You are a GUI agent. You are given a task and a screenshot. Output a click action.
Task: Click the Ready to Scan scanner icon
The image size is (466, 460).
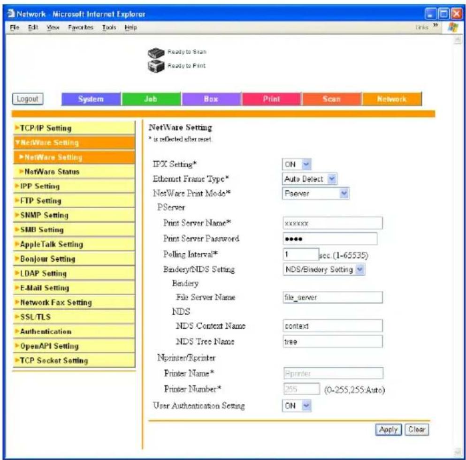point(156,53)
